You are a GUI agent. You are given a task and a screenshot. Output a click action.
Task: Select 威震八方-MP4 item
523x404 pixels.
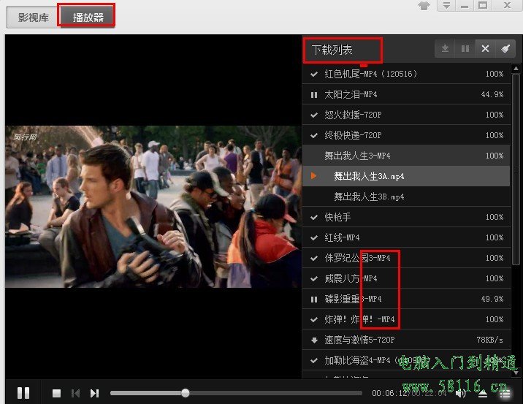click(x=406, y=278)
